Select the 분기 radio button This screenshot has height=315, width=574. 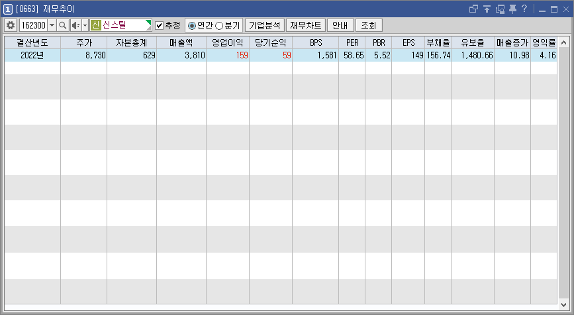coord(219,26)
